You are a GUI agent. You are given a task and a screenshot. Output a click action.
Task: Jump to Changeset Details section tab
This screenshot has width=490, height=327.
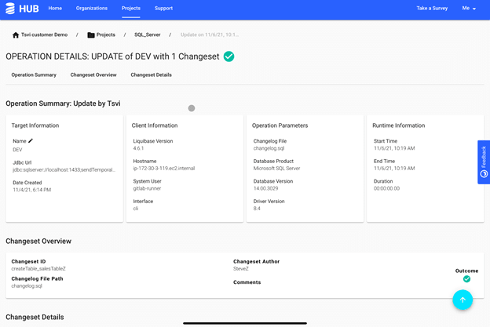(152, 74)
